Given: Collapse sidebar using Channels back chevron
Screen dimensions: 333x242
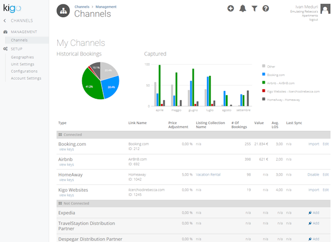Looking at the screenshot, I should 5,20.
